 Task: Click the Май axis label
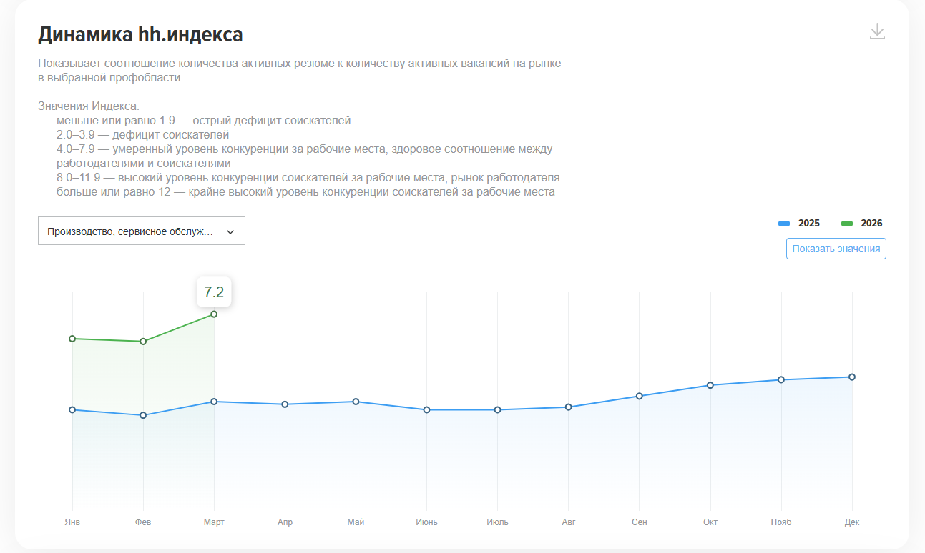tap(356, 522)
